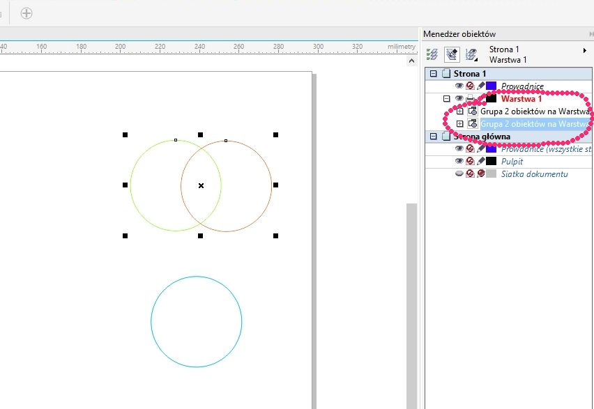The image size is (594, 409).
Task: Click the page icon beside Strona główna
Action: click(445, 137)
